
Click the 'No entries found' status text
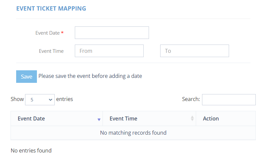(31, 150)
